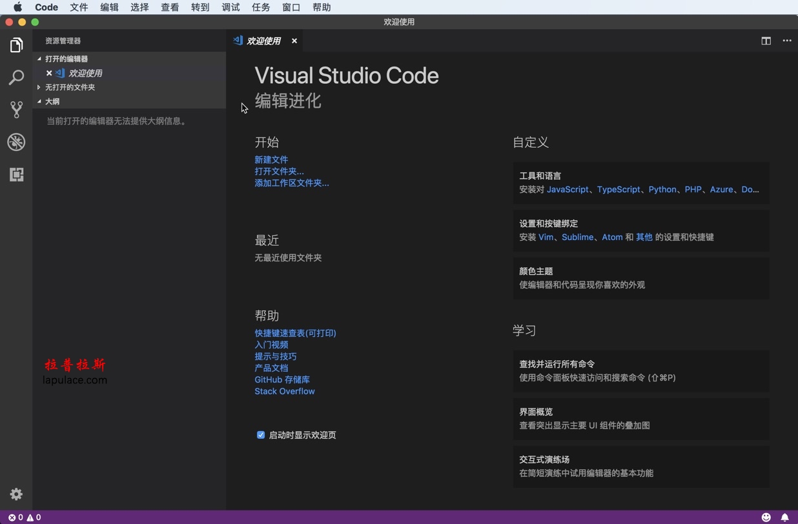Install Azure support via its link
Image resolution: width=798 pixels, height=524 pixels.
point(721,189)
